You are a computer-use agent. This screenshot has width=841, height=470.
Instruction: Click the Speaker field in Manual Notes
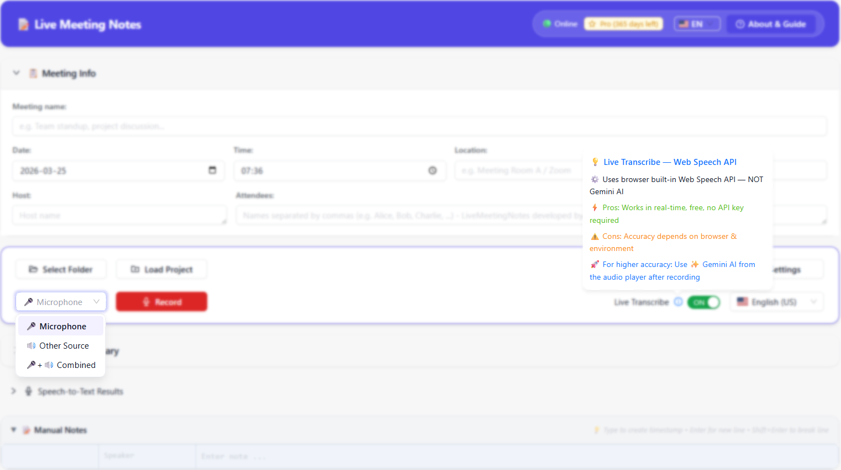click(x=147, y=456)
